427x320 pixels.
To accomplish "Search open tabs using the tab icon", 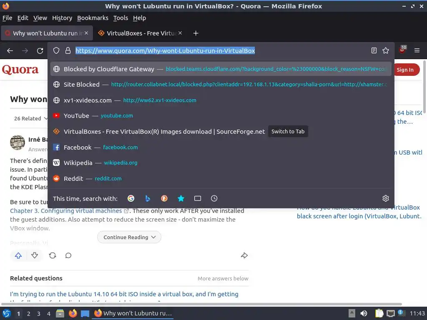I will pos(198,198).
